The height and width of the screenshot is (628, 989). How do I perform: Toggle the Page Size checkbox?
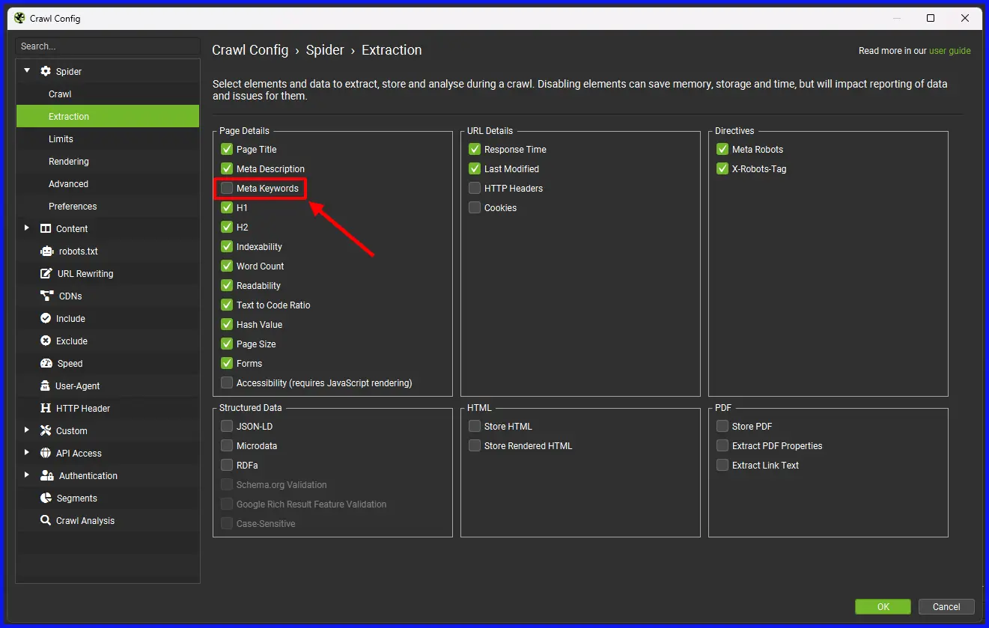click(x=227, y=344)
